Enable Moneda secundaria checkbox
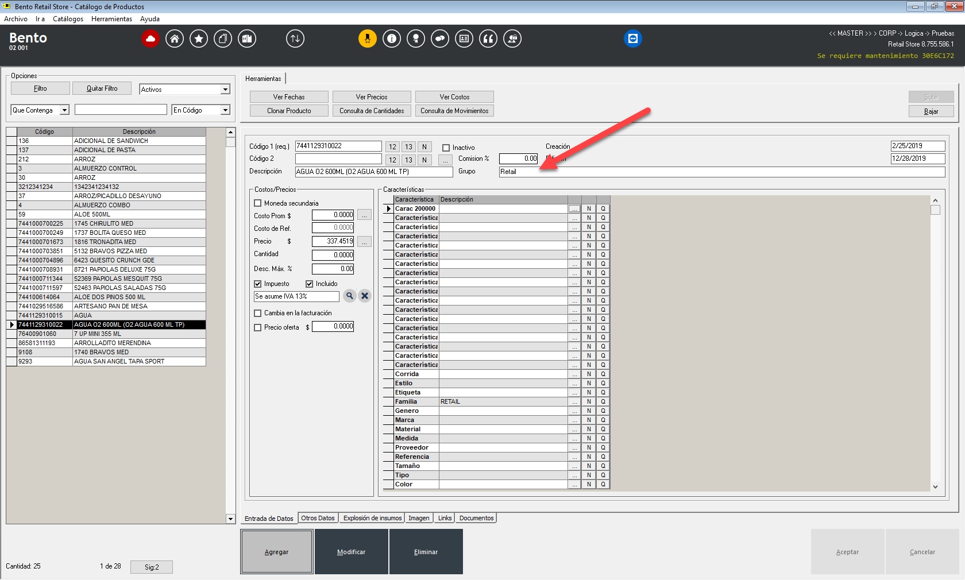This screenshot has height=580, width=965. (258, 203)
